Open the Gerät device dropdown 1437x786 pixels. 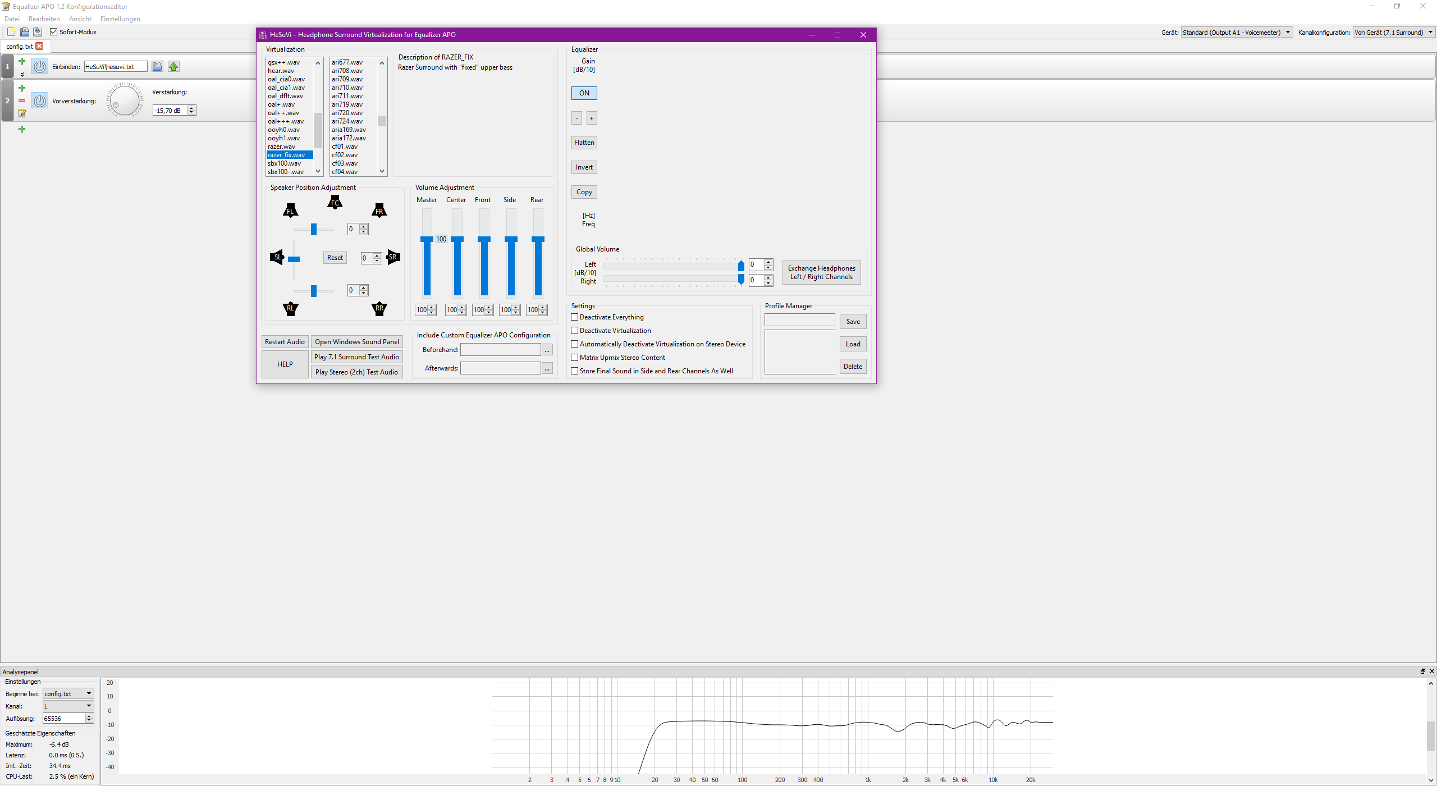1237,33
